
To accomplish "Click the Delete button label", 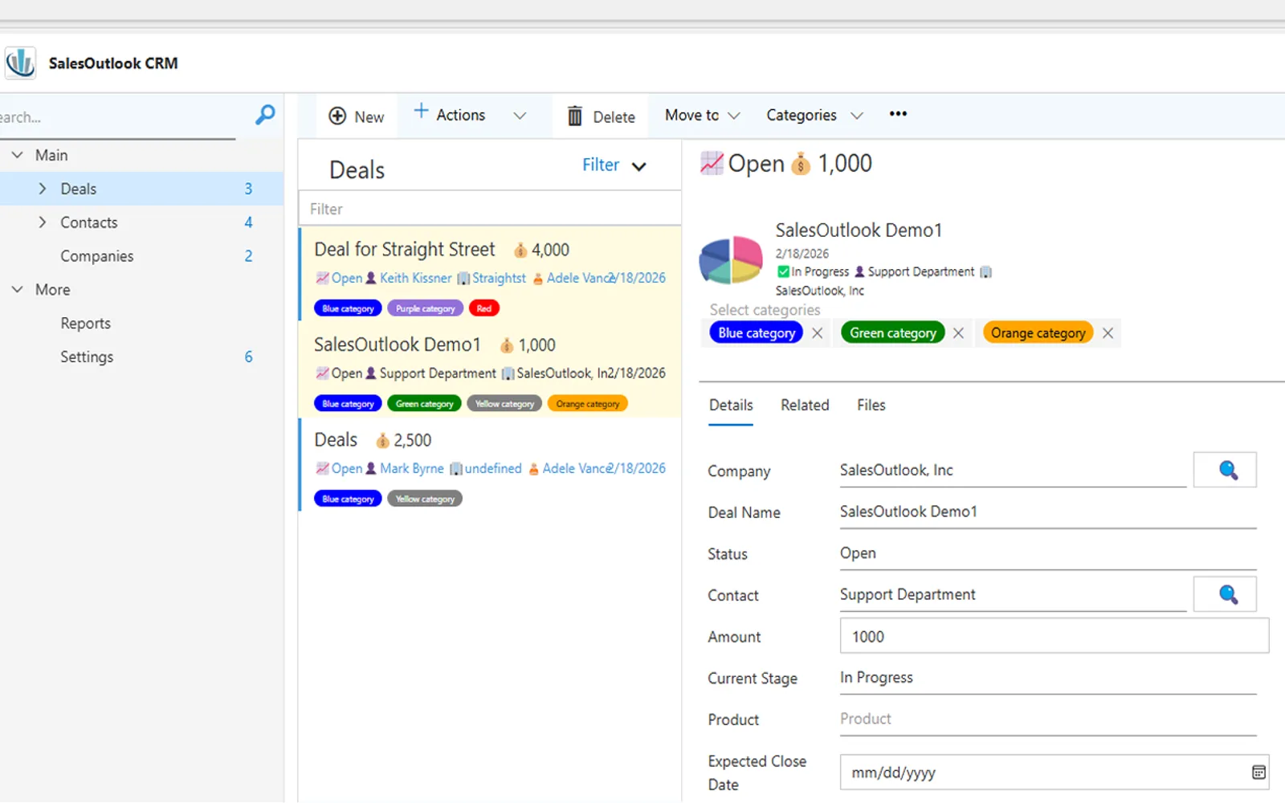I will click(614, 117).
